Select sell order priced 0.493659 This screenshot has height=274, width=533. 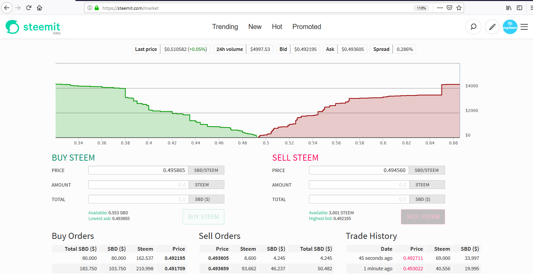(266, 269)
